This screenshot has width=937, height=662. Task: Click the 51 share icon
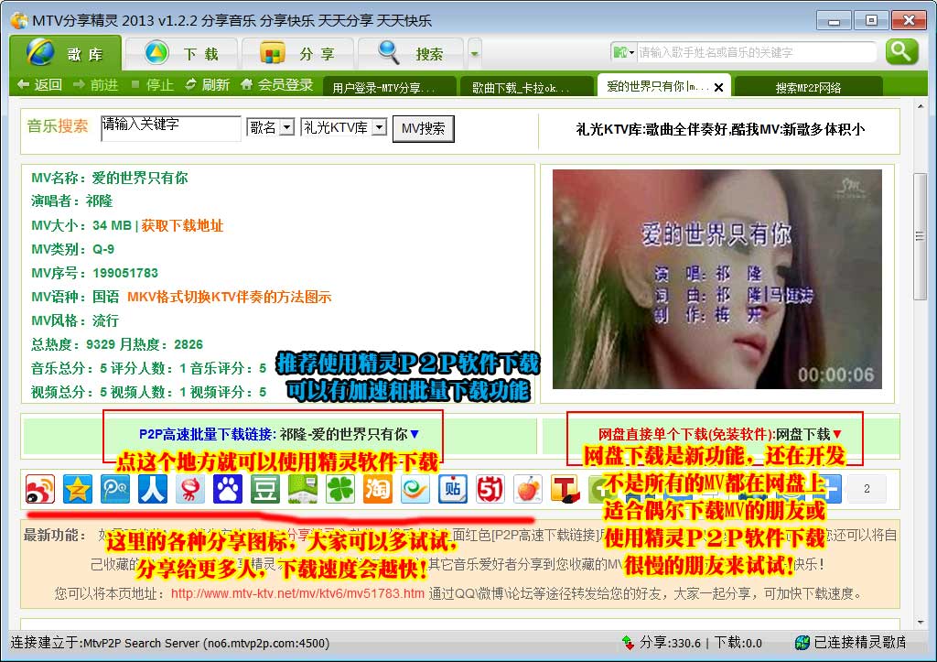pyautogui.click(x=490, y=489)
